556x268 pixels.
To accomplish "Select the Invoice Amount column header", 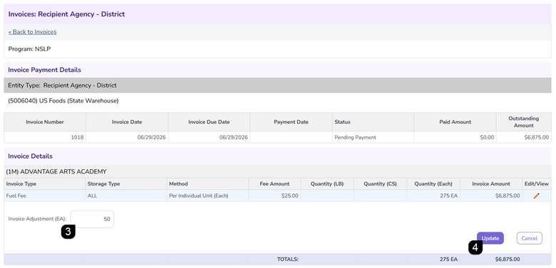I will point(491,184).
